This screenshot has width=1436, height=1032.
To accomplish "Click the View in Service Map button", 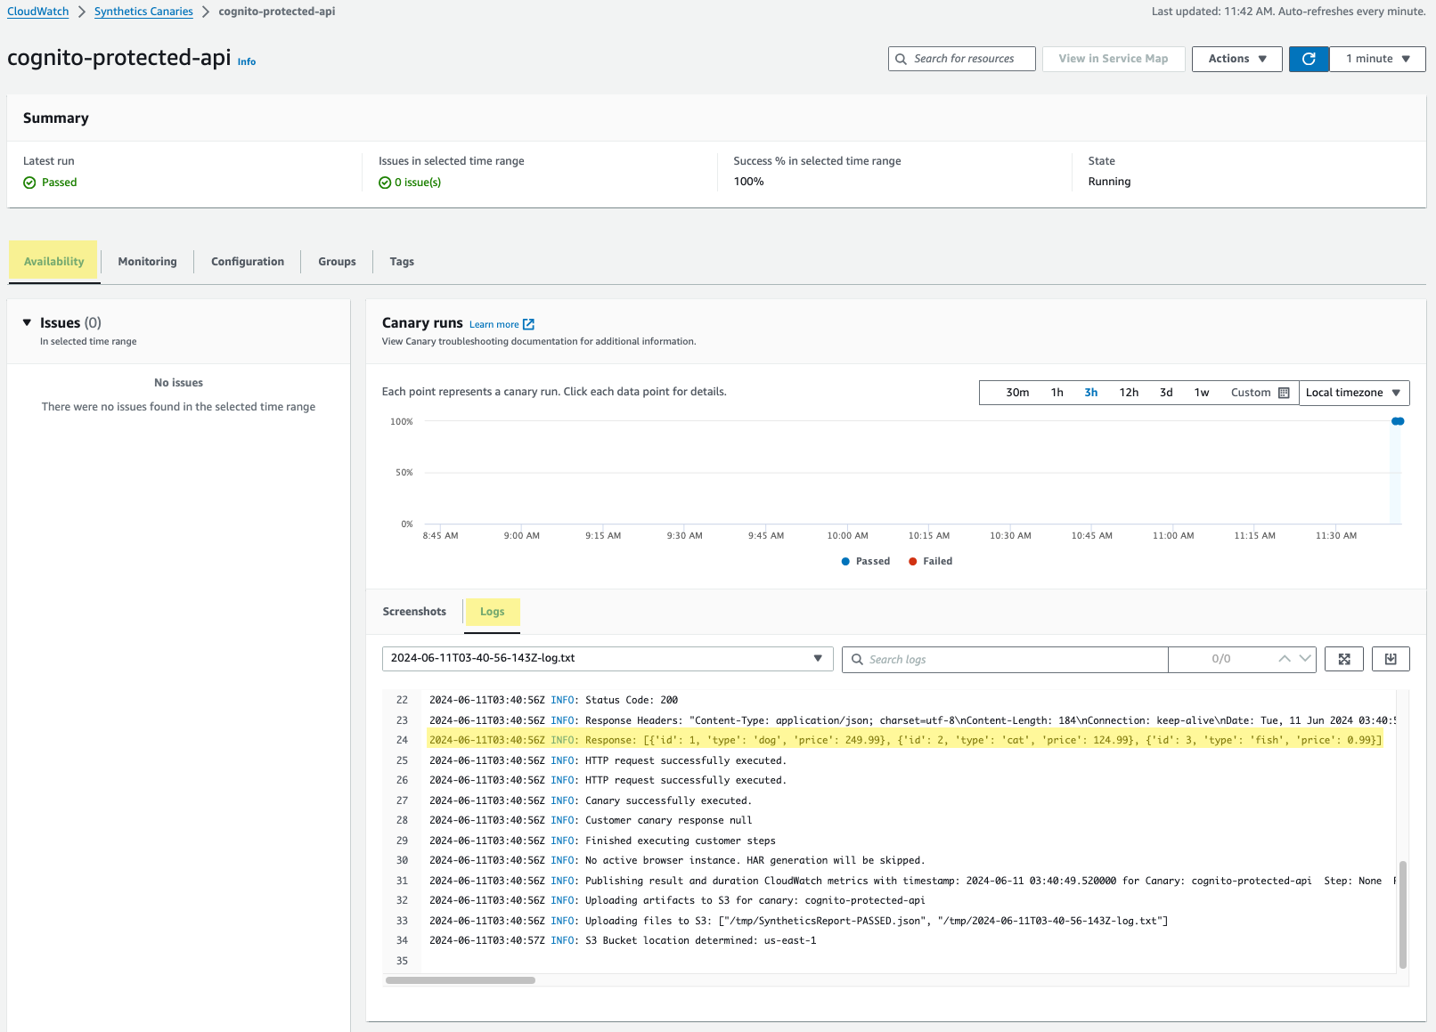I will pyautogui.click(x=1113, y=59).
